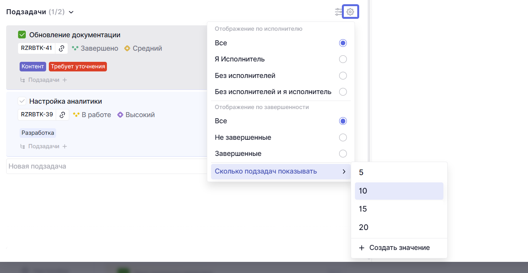Select the Я Исполнитель radio option
Image resolution: width=528 pixels, height=273 pixels.
point(343,59)
